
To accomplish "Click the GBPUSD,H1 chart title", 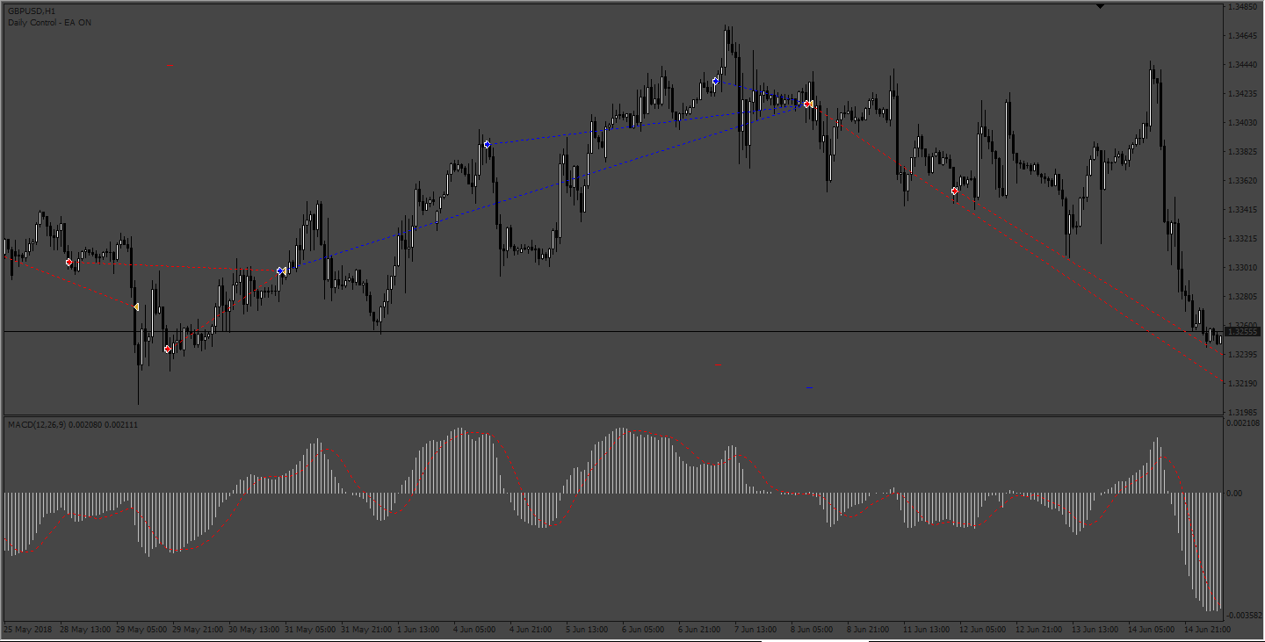I will 32,11.
